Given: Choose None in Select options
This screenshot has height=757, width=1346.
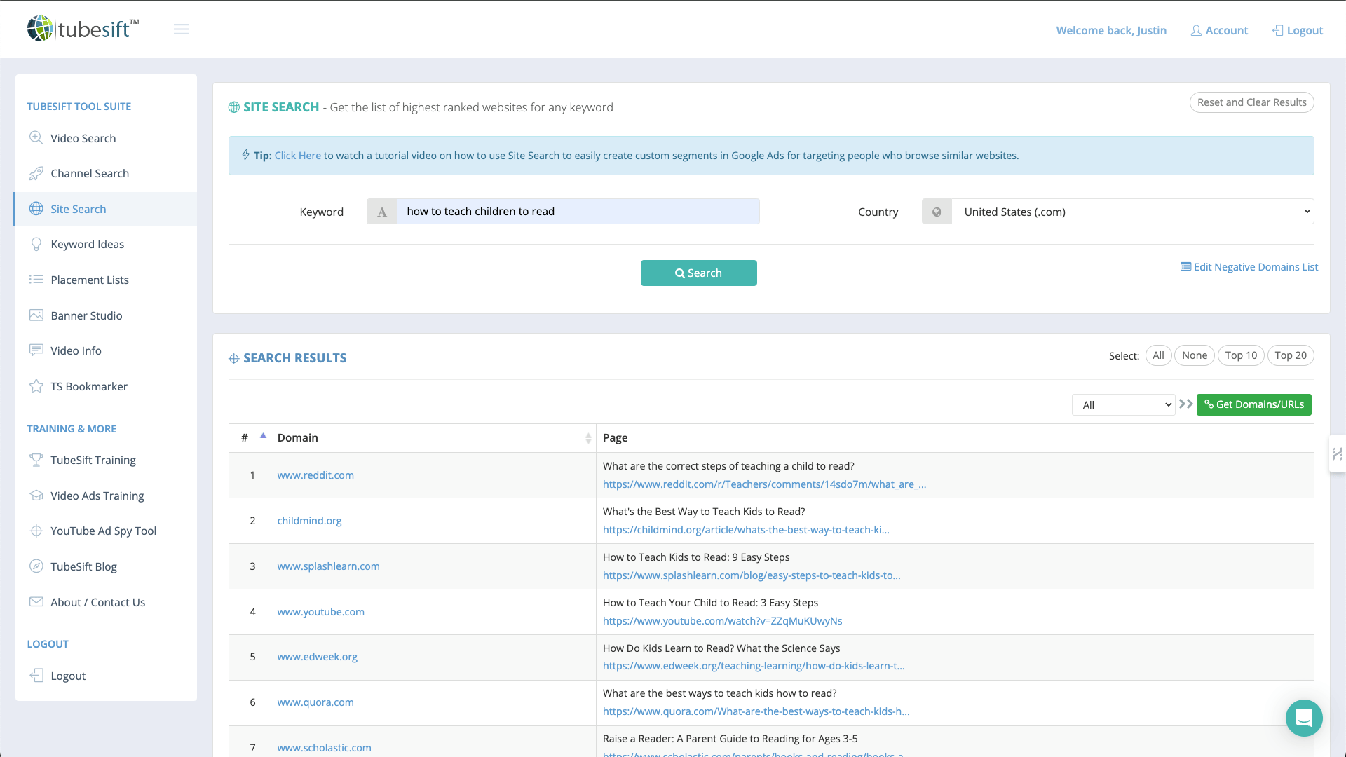Looking at the screenshot, I should tap(1194, 355).
